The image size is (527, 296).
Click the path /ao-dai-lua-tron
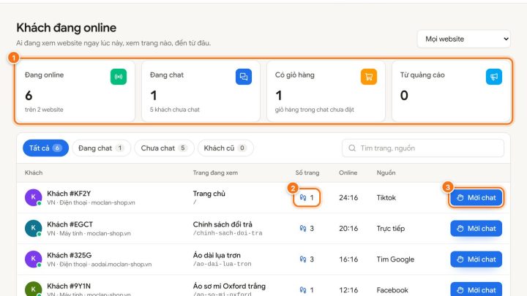tap(223, 264)
